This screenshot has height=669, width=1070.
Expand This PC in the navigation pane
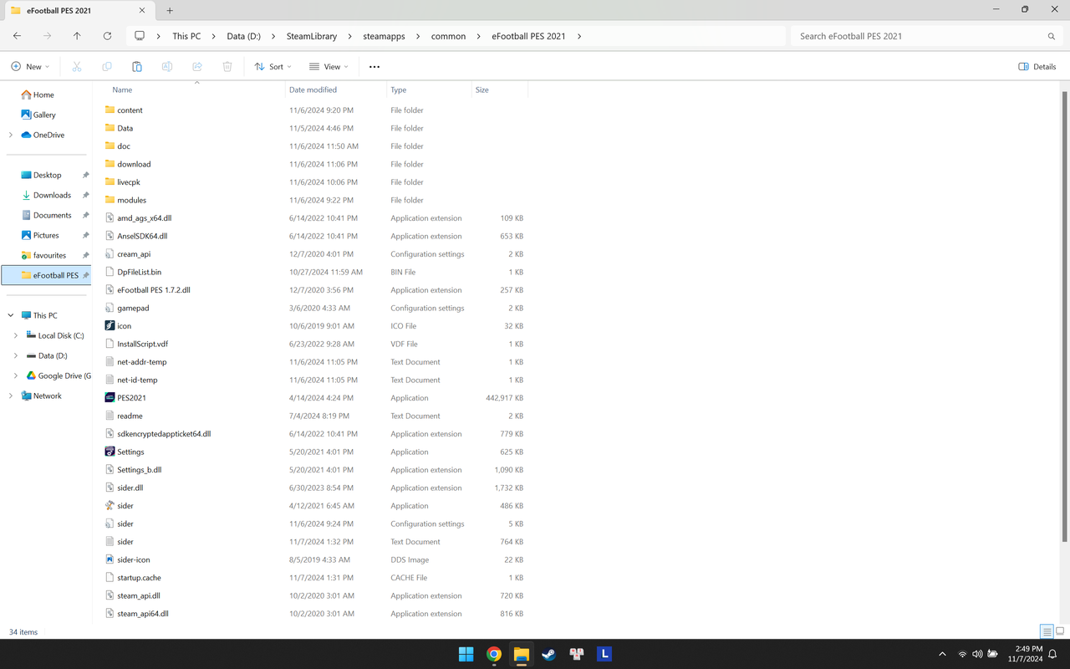[10, 314]
